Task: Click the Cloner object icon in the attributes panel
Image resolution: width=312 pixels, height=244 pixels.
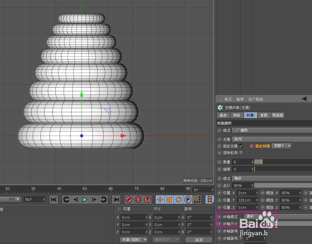Action: click(220, 107)
